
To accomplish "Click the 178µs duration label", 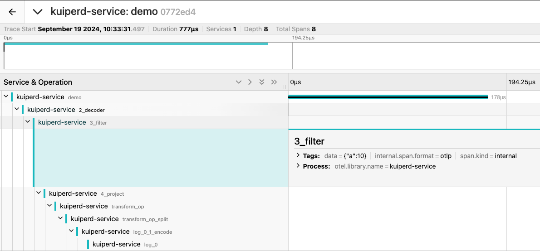I will 498,98.
